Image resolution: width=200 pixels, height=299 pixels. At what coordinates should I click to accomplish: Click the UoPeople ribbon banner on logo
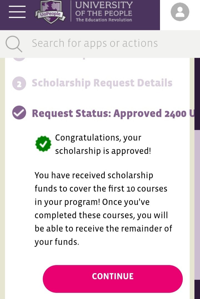(x=50, y=15)
